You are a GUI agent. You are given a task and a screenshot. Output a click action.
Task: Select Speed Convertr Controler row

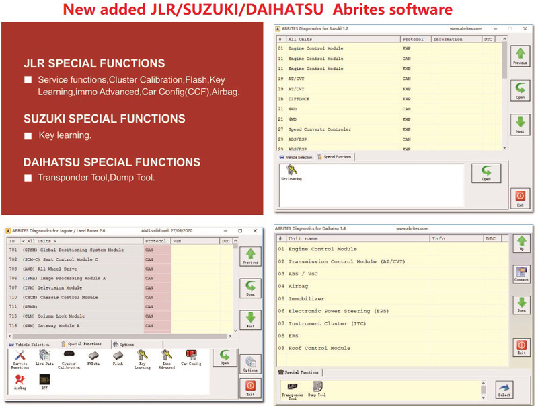pos(389,129)
